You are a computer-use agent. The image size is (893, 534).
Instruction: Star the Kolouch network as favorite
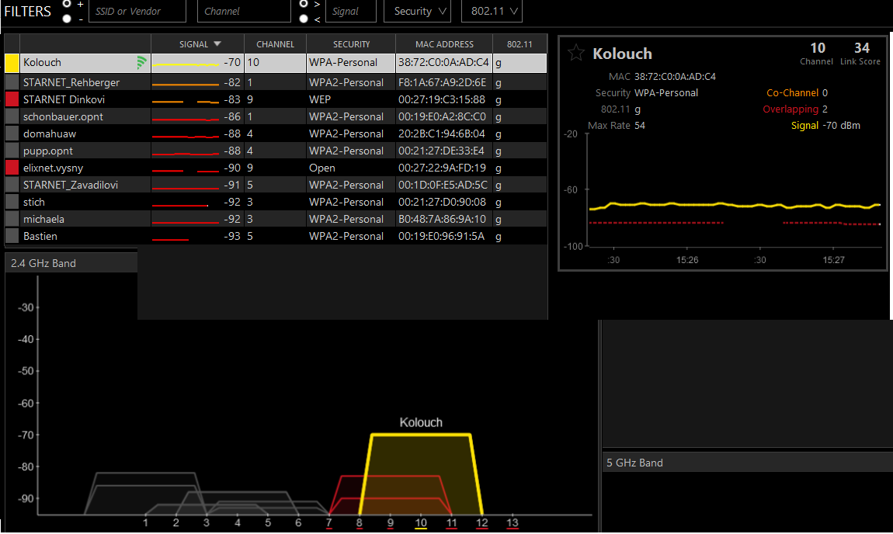tap(575, 53)
